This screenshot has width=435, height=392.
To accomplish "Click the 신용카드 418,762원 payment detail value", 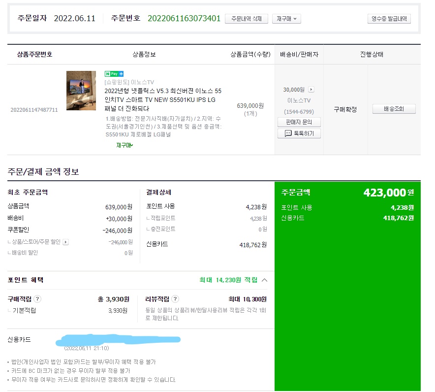I will (x=253, y=245).
